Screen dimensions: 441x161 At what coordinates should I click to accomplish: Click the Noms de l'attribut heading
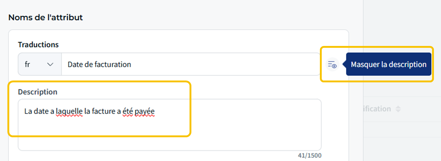46,18
